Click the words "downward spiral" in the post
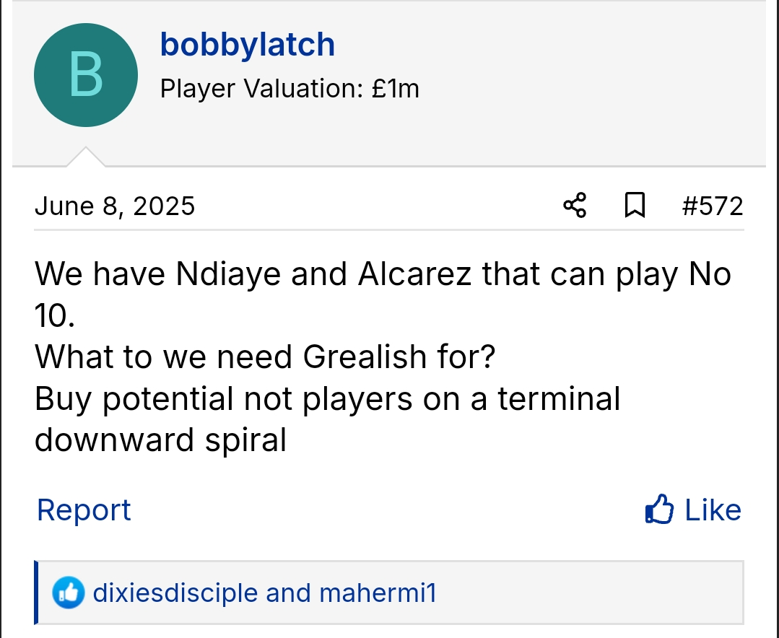Image resolution: width=779 pixels, height=638 pixels. 160,440
